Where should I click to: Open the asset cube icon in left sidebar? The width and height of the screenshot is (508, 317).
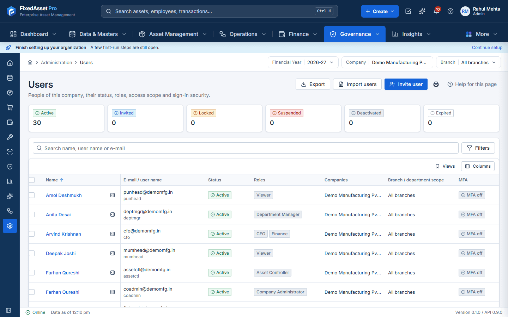tap(10, 93)
